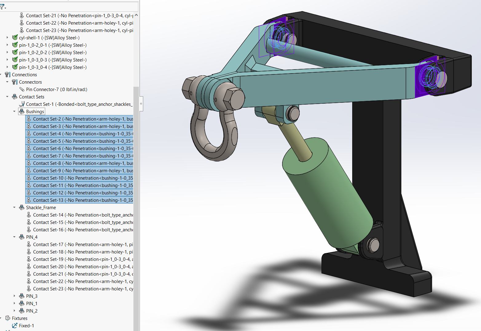481x331 pixels.
Task: Click the Contact Sets icon
Action: [x=14, y=97]
